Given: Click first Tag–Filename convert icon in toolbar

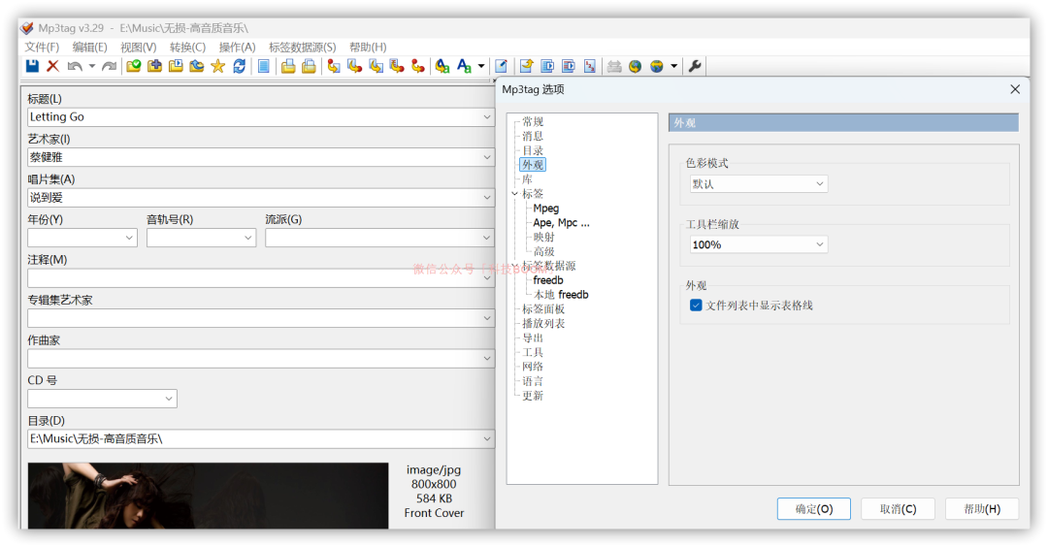Looking at the screenshot, I should point(334,65).
